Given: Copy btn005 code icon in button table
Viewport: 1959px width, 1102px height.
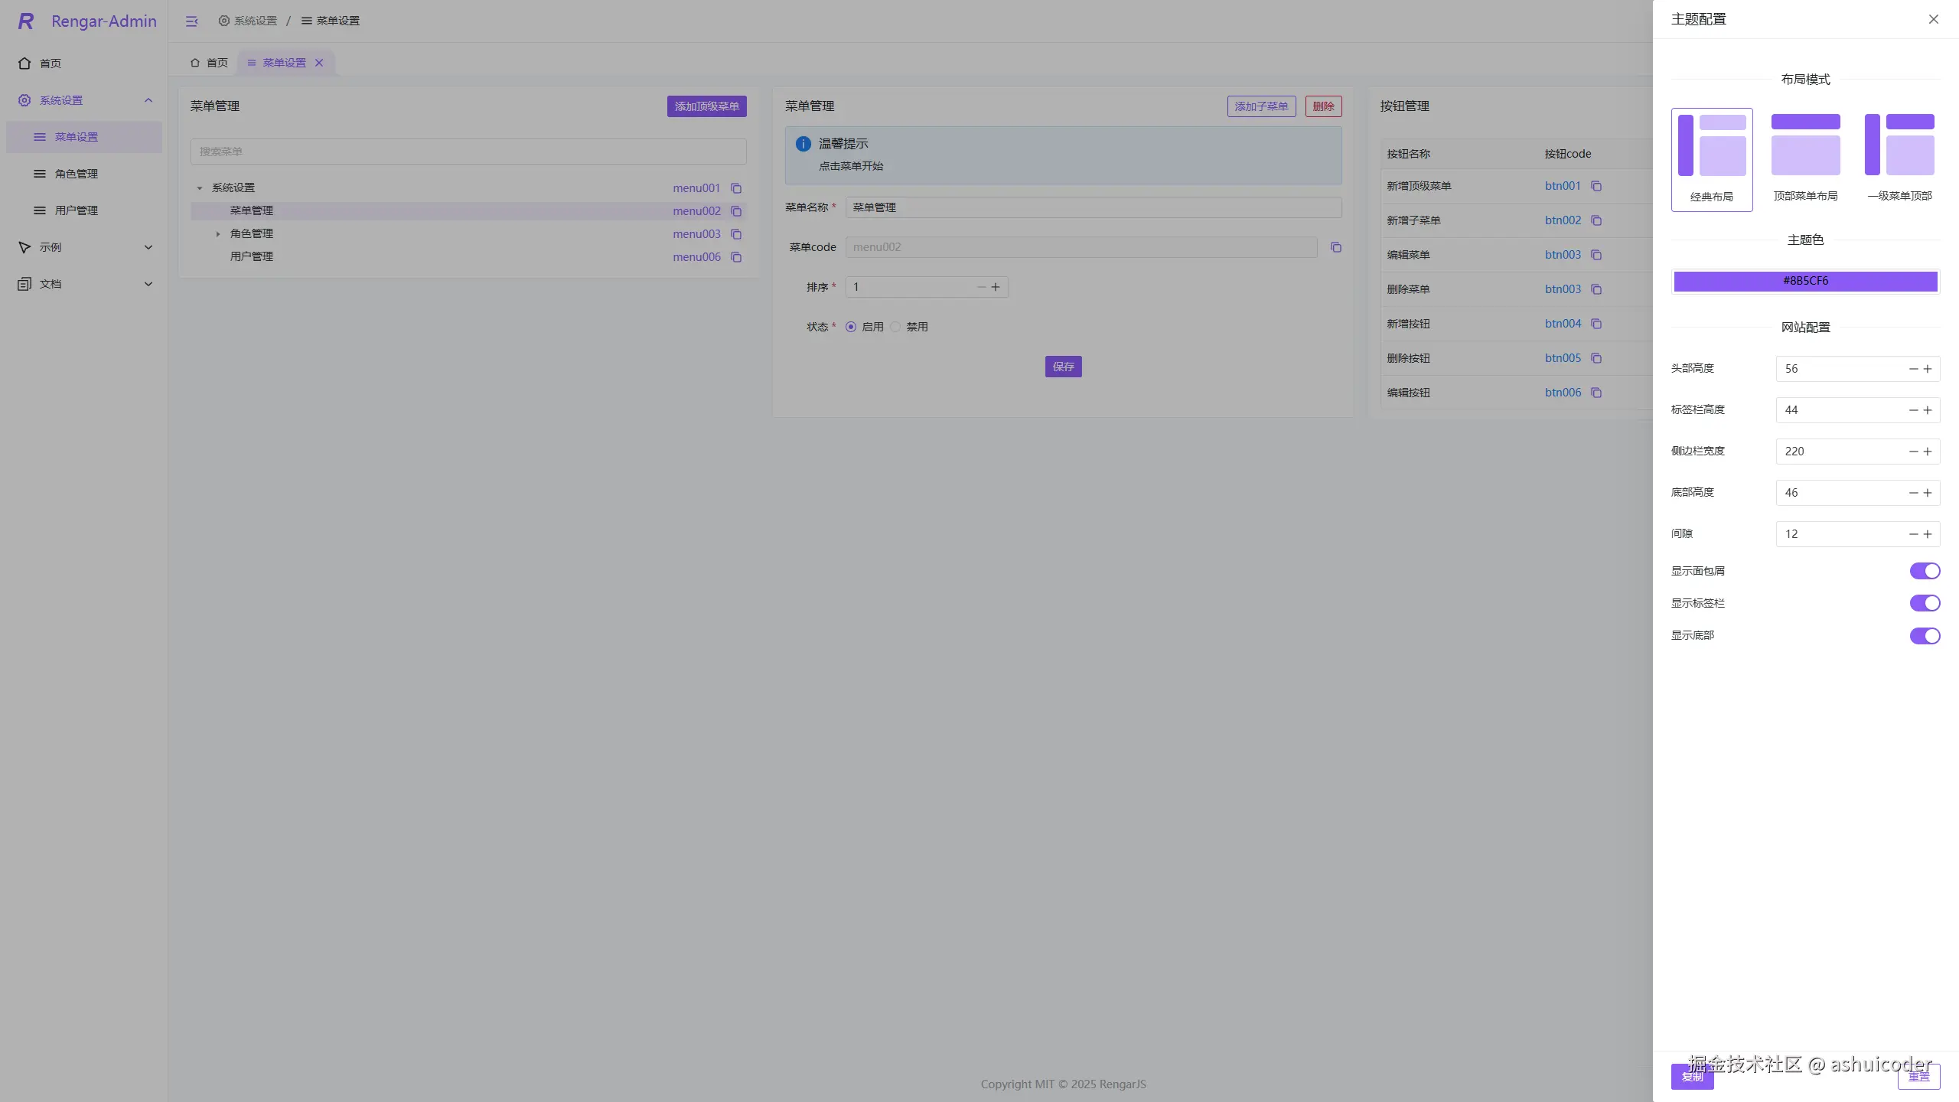Looking at the screenshot, I should pyautogui.click(x=1596, y=358).
